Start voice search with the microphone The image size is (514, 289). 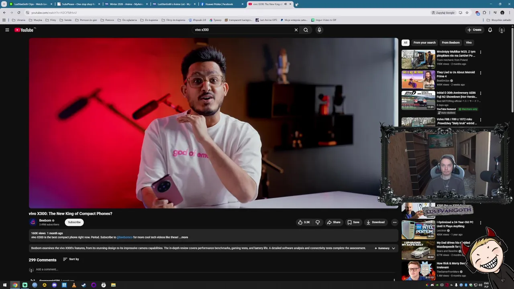(319, 30)
